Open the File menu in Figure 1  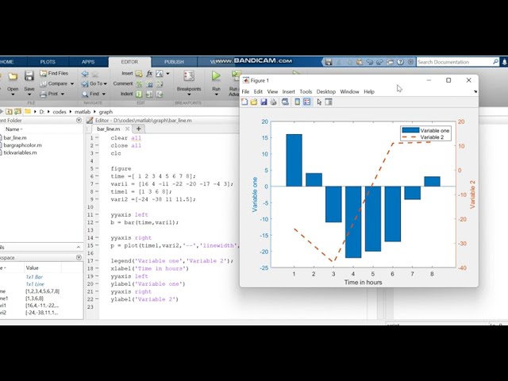tap(245, 92)
